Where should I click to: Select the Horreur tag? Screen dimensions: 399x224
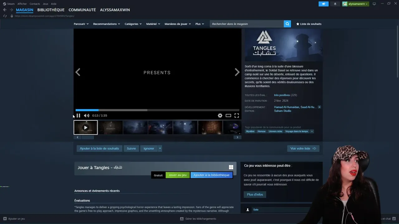coord(262,131)
